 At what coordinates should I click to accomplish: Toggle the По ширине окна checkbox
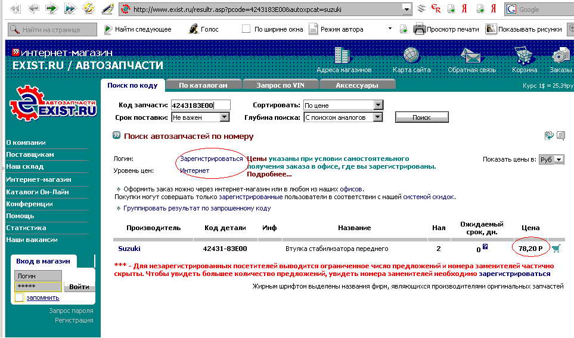[246, 29]
